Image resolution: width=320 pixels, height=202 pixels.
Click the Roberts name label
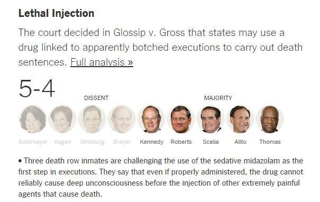point(181,142)
